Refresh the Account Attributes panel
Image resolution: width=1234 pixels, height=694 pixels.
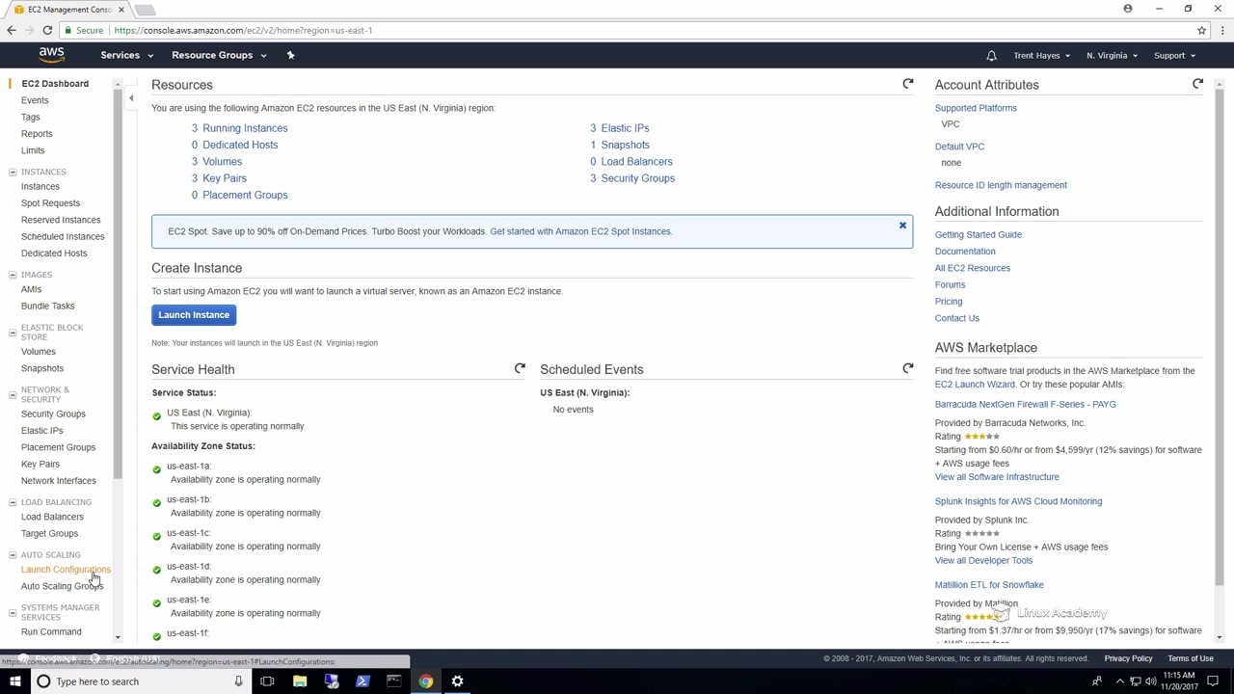[1197, 84]
